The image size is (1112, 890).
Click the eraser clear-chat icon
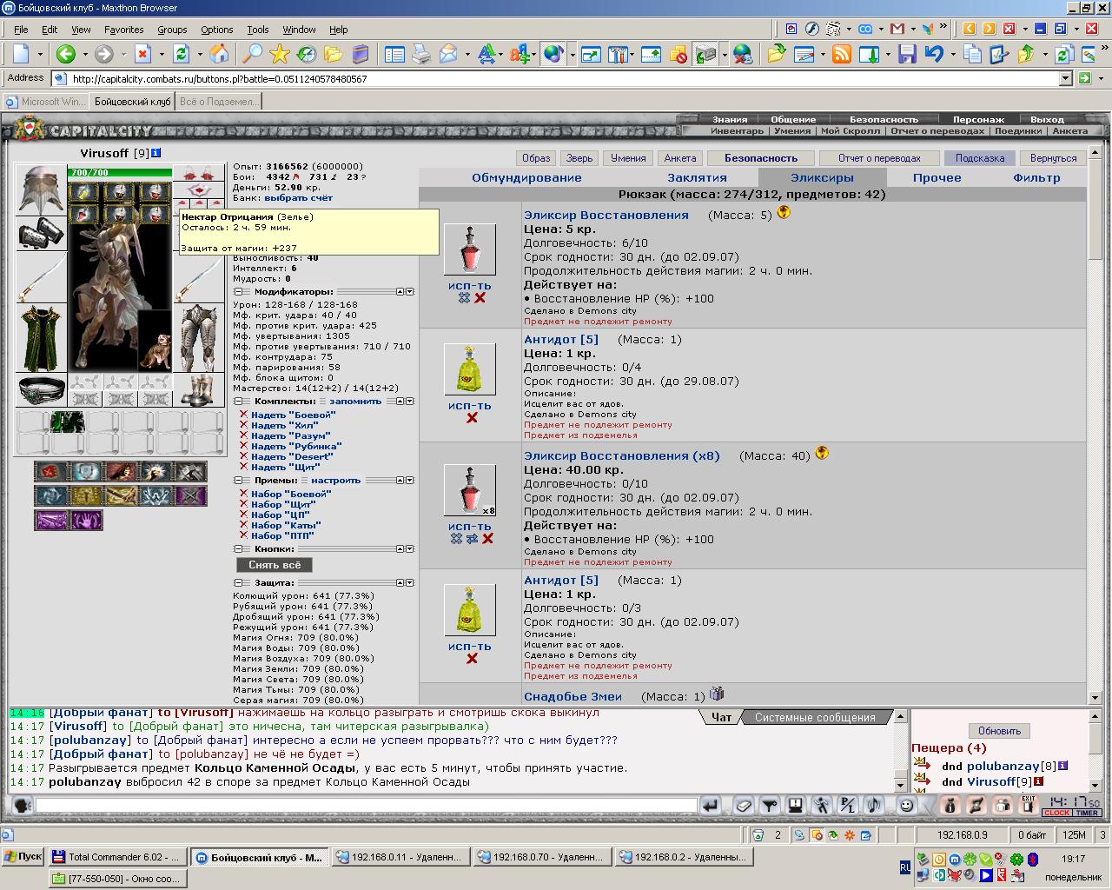pos(743,806)
